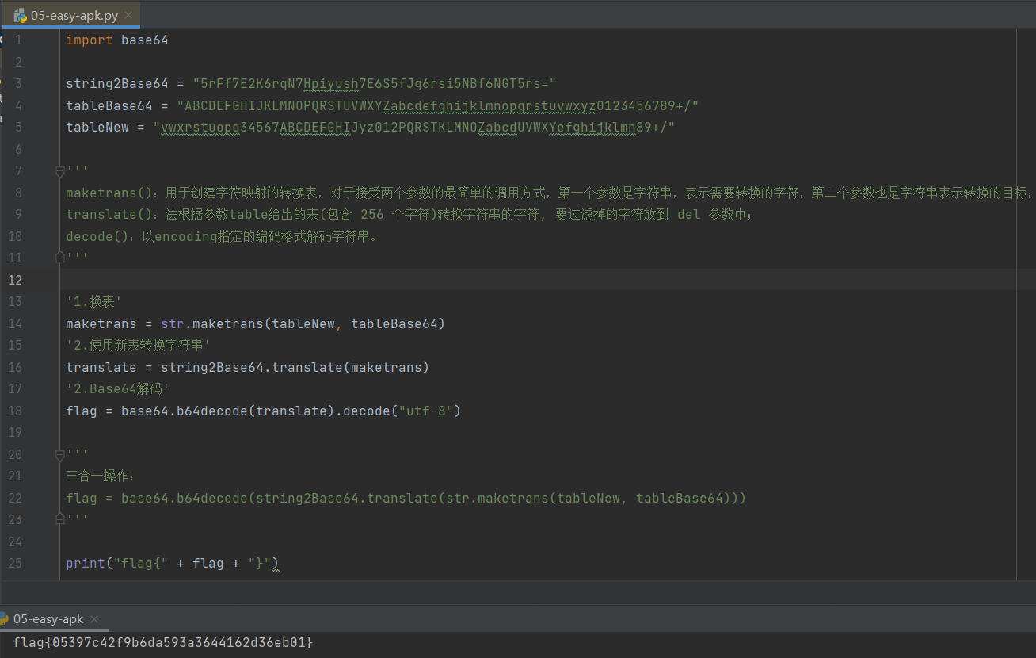
Task: Collapse the comment block starting at line 20
Action: click(x=59, y=454)
